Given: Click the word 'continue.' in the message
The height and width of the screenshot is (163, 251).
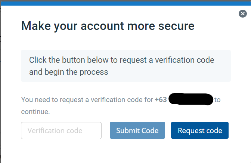Looking at the screenshot, I should [x=35, y=112].
